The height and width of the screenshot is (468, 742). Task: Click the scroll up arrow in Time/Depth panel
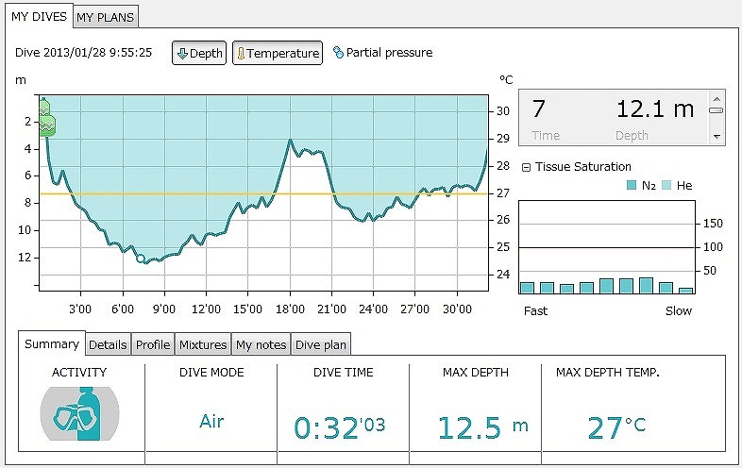click(717, 97)
